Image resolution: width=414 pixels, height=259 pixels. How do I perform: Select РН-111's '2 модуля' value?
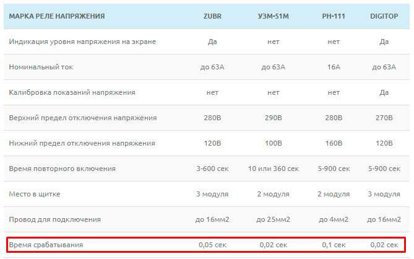point(334,195)
